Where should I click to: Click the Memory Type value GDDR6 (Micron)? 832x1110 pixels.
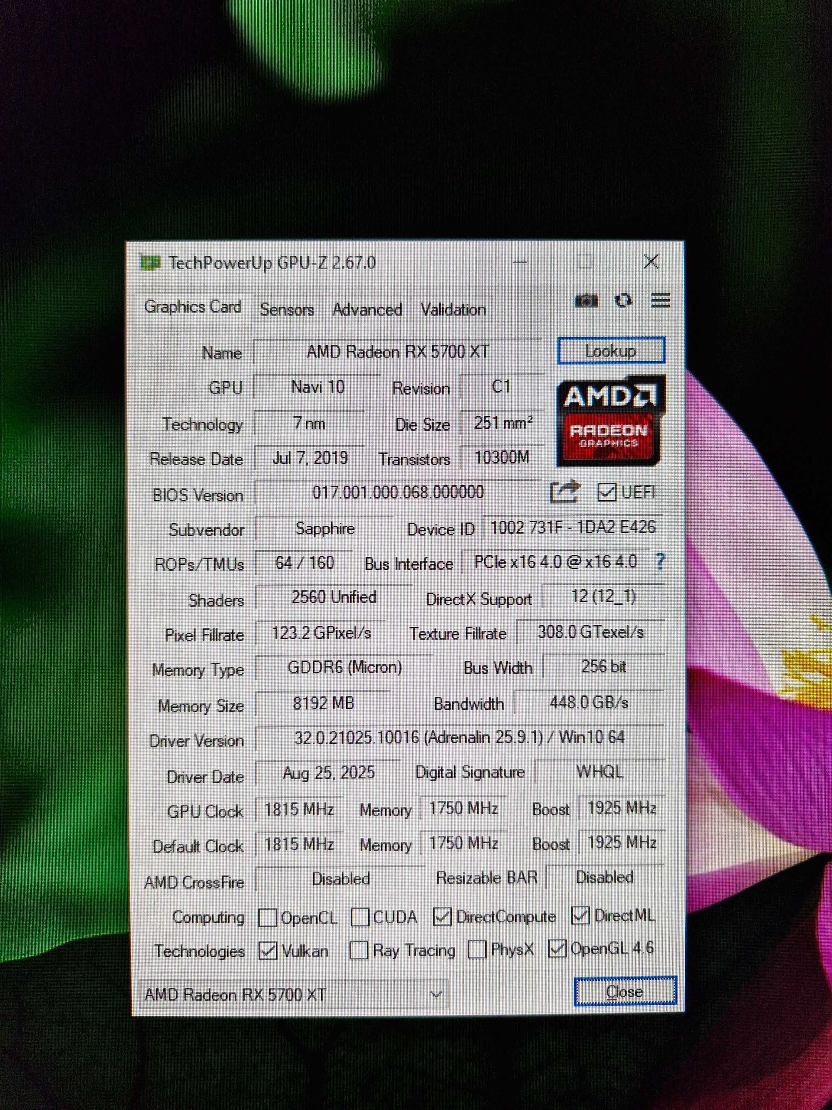[344, 668]
